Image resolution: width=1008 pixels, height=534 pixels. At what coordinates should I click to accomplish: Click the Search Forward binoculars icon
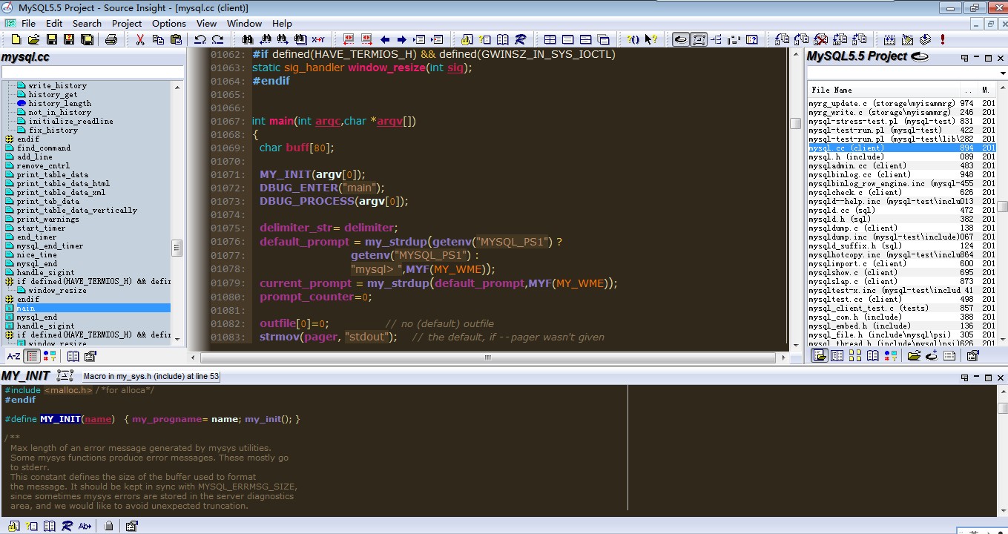click(283, 39)
